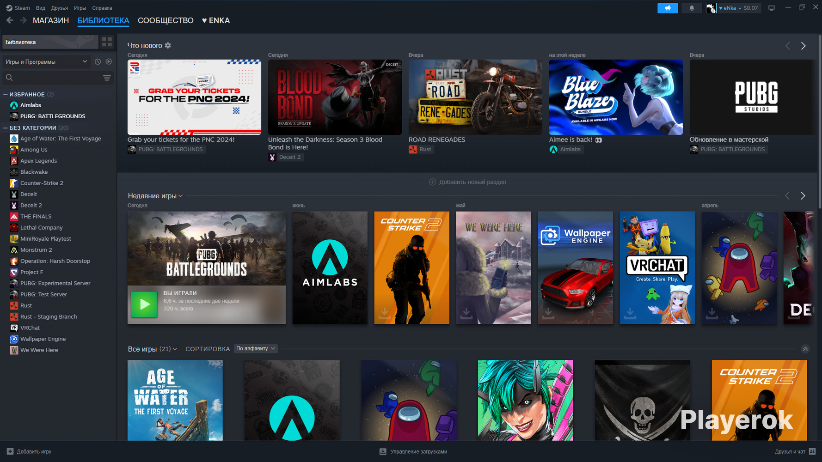Show next What's New items

[803, 46]
